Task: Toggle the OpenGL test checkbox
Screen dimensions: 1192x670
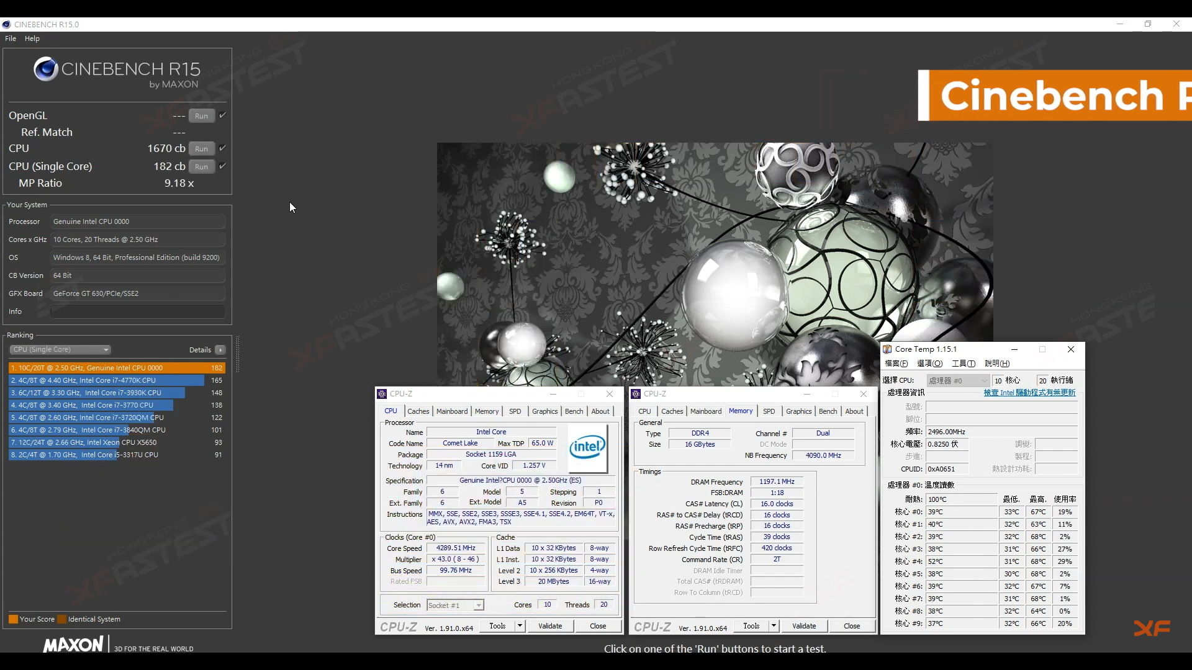Action: pyautogui.click(x=222, y=115)
